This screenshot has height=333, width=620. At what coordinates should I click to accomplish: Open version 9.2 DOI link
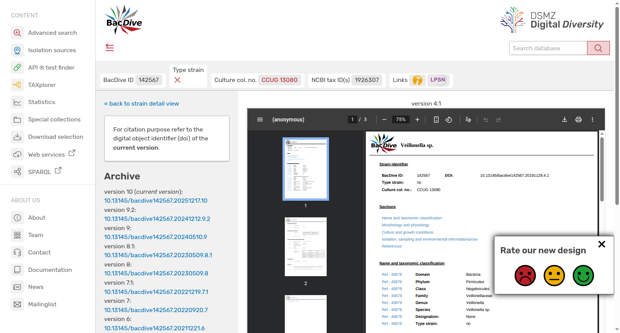coord(157,219)
